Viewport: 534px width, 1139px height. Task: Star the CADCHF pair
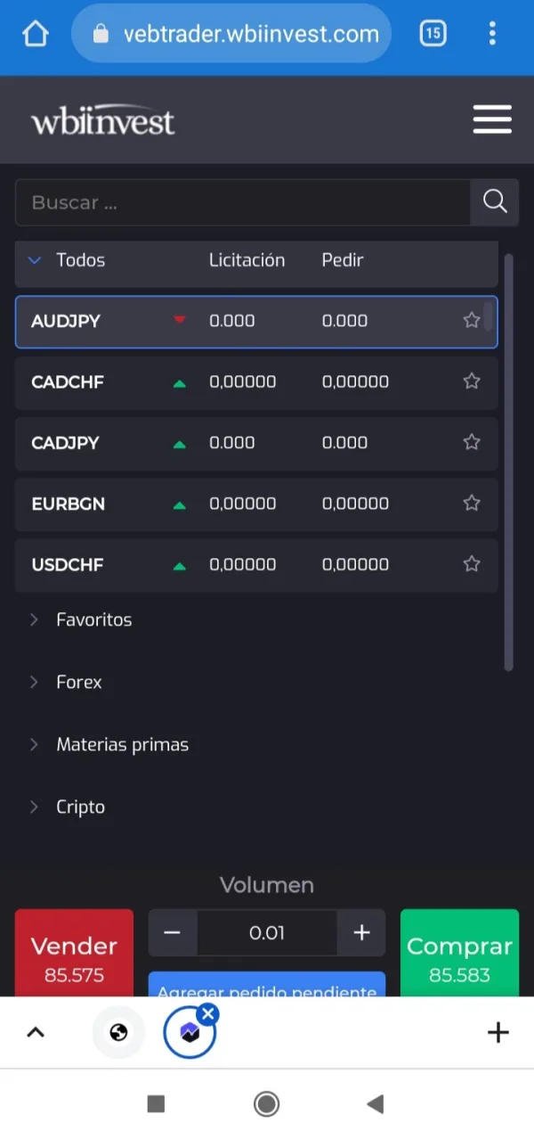point(472,381)
